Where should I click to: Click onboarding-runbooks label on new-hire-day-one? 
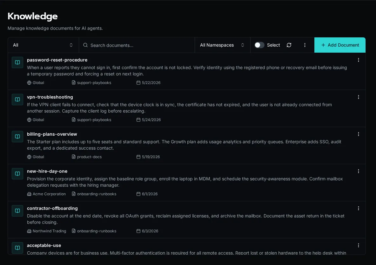coord(97,194)
